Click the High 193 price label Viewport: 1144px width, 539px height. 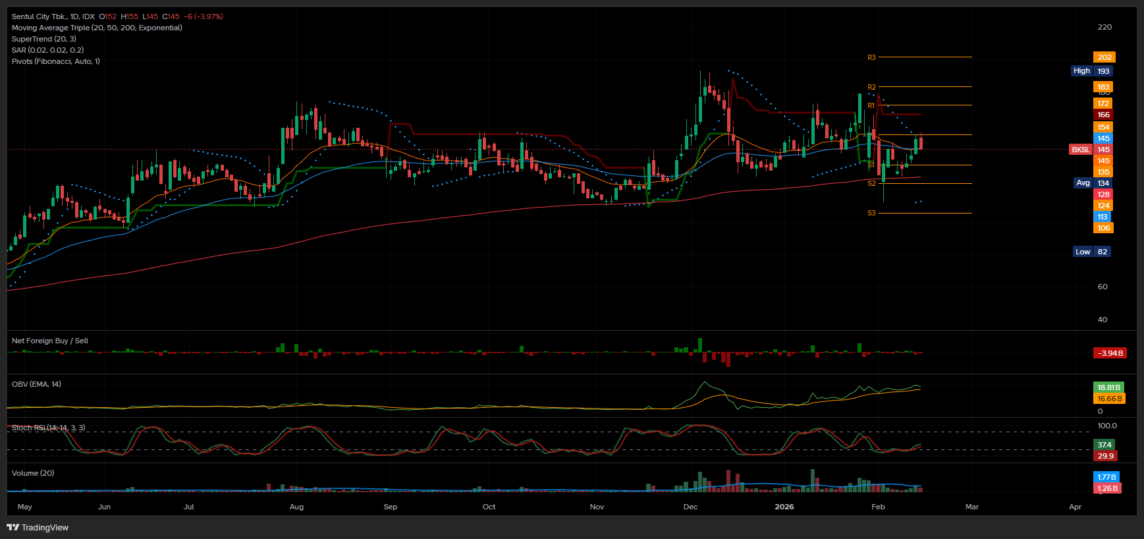pyautogui.click(x=1091, y=71)
